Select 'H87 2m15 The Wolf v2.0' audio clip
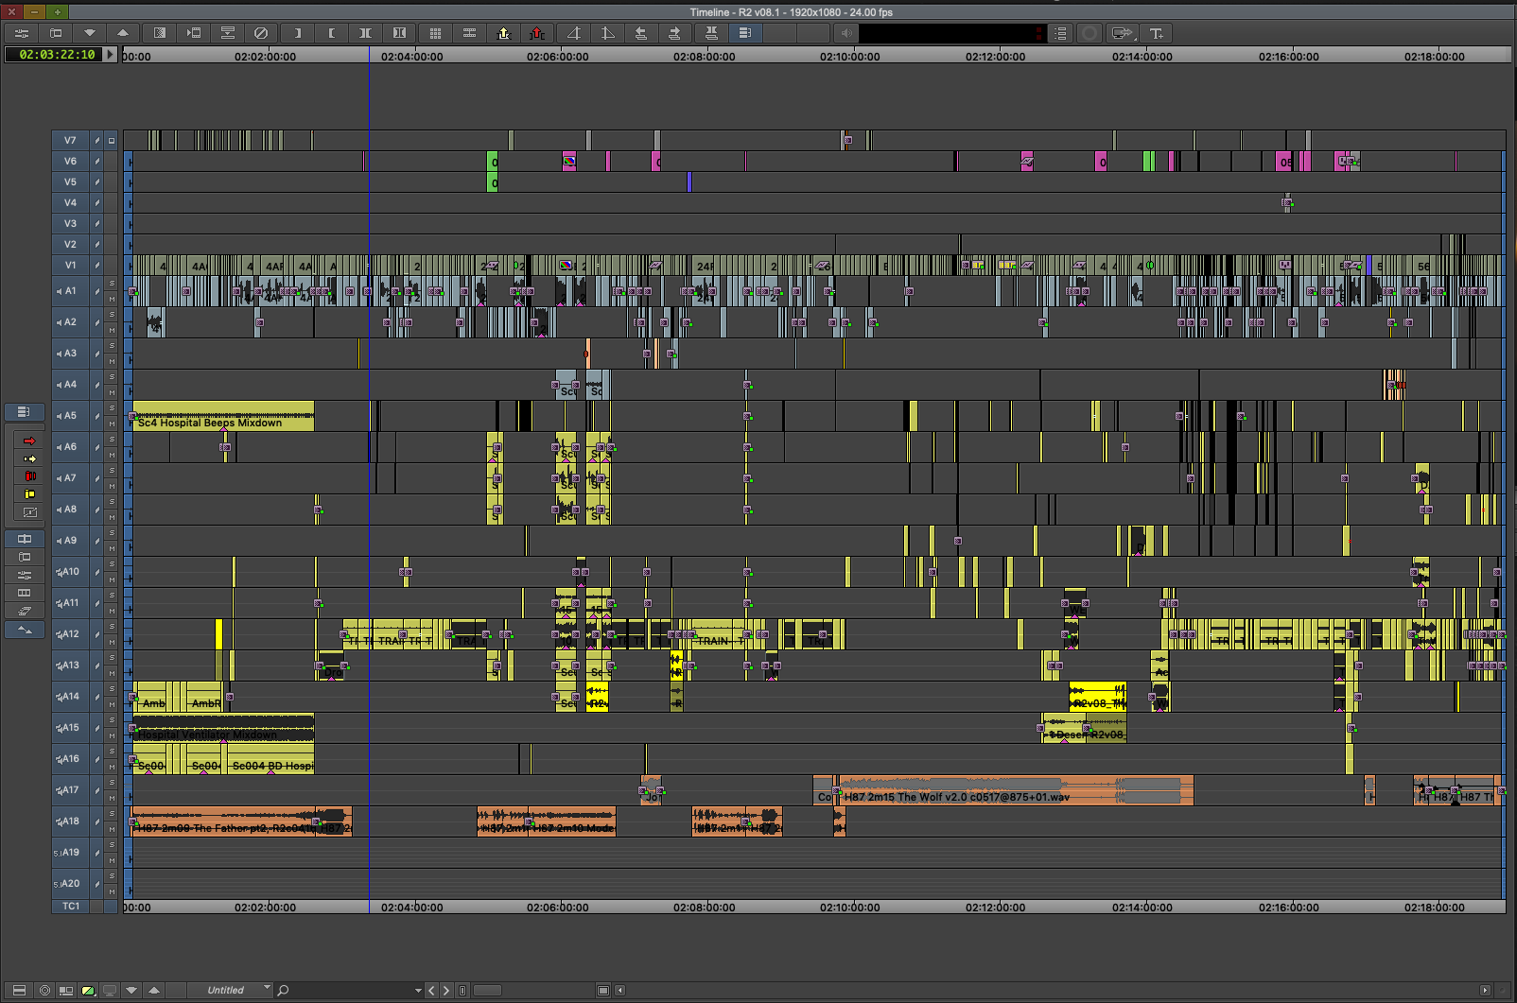This screenshot has height=1003, width=1517. pyautogui.click(x=1016, y=790)
